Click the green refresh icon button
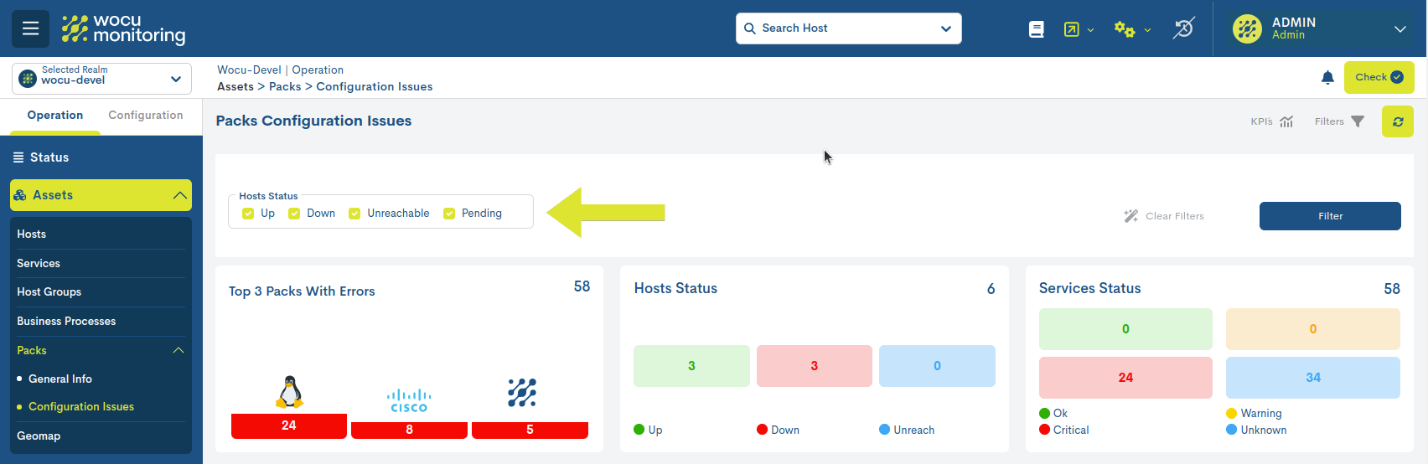This screenshot has width=1428, height=464. (1397, 121)
